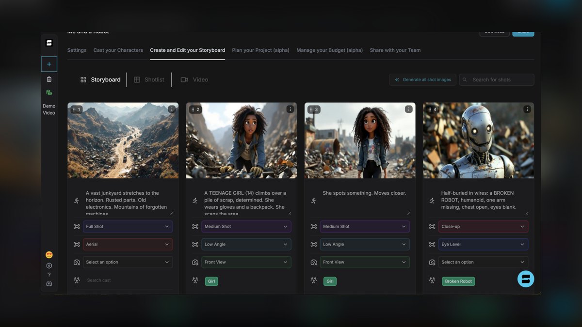This screenshot has width=582, height=327.
Task: Click the drag handle of shot 1
Action: pos(74,109)
